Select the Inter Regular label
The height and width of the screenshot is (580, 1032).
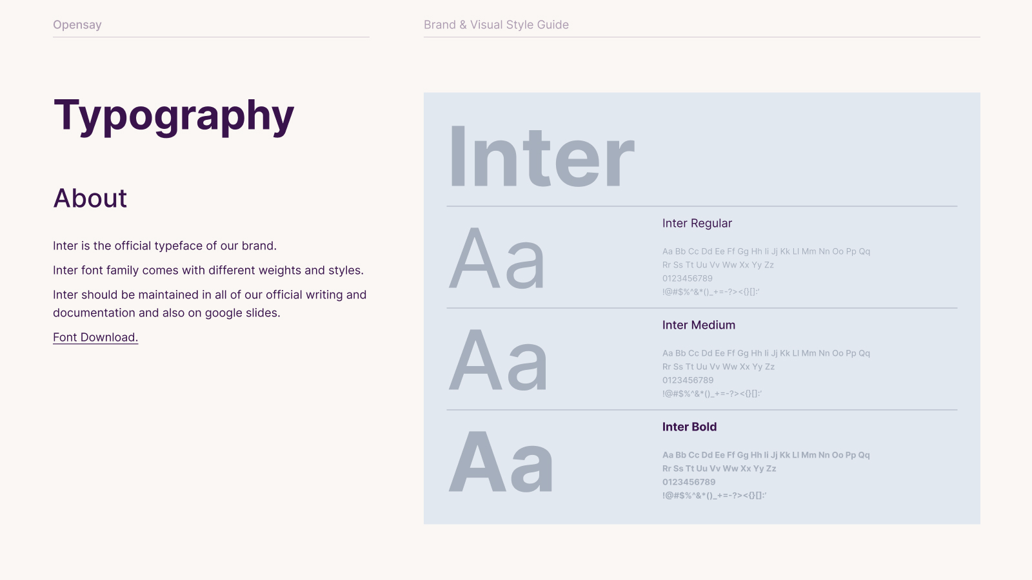(697, 223)
